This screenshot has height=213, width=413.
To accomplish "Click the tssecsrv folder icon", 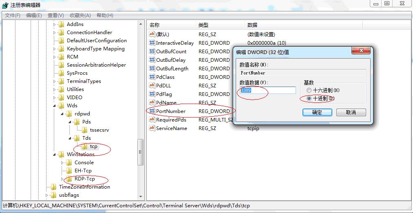I will click(x=85, y=130).
